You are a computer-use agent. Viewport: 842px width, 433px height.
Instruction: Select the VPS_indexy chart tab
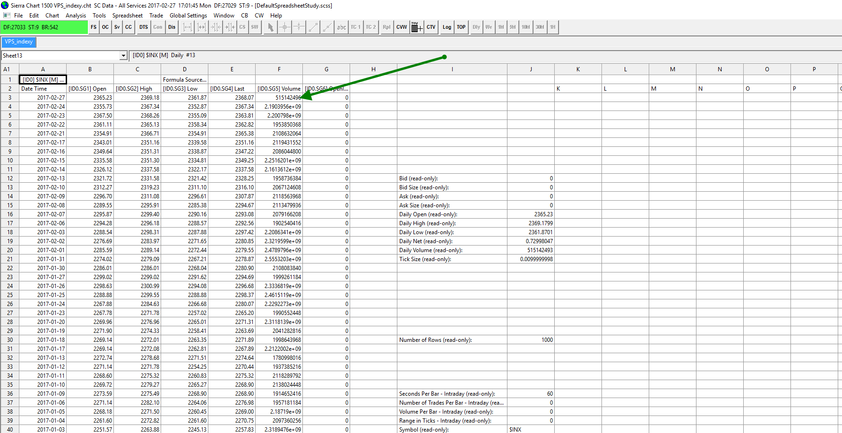19,42
